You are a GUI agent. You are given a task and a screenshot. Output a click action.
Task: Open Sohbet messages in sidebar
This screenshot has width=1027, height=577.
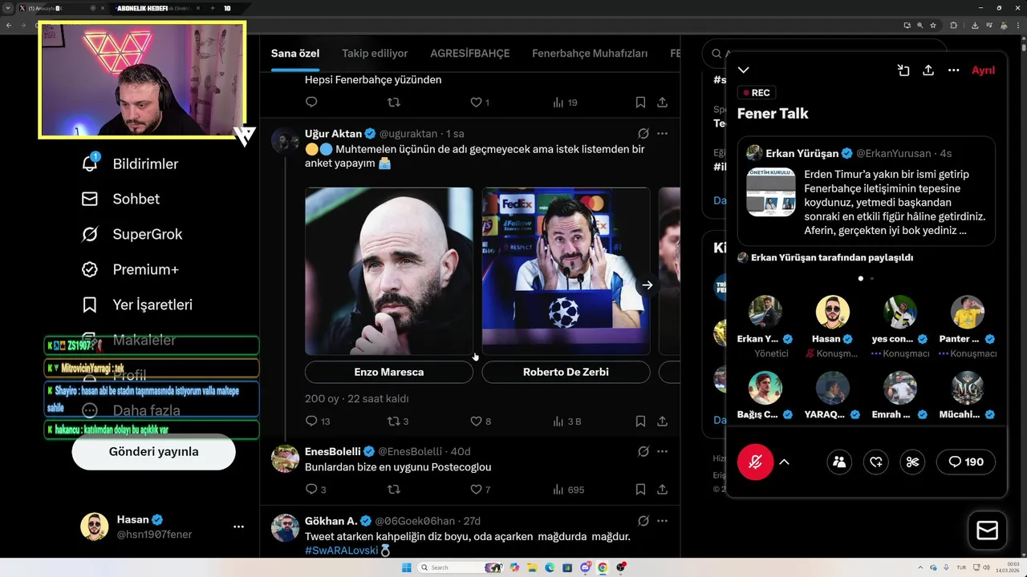(120, 199)
